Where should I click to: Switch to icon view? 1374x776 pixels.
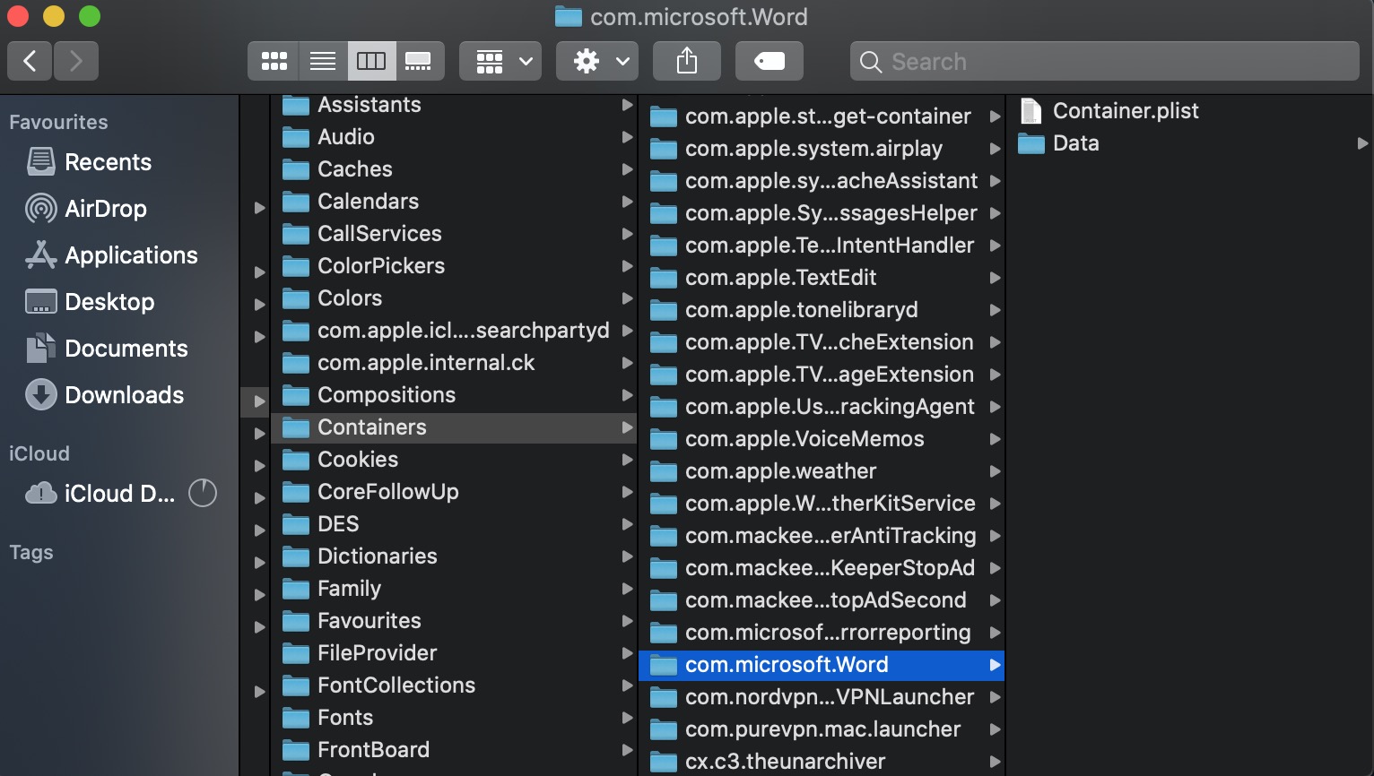274,61
